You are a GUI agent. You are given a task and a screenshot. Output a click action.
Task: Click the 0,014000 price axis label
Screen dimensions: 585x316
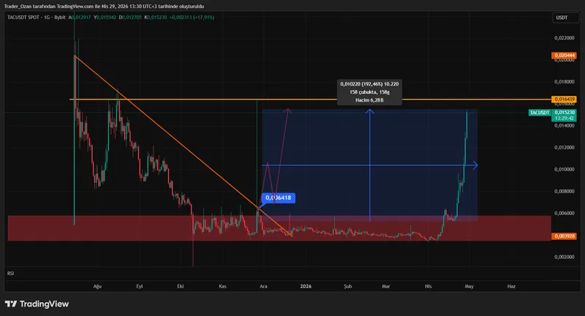point(564,126)
